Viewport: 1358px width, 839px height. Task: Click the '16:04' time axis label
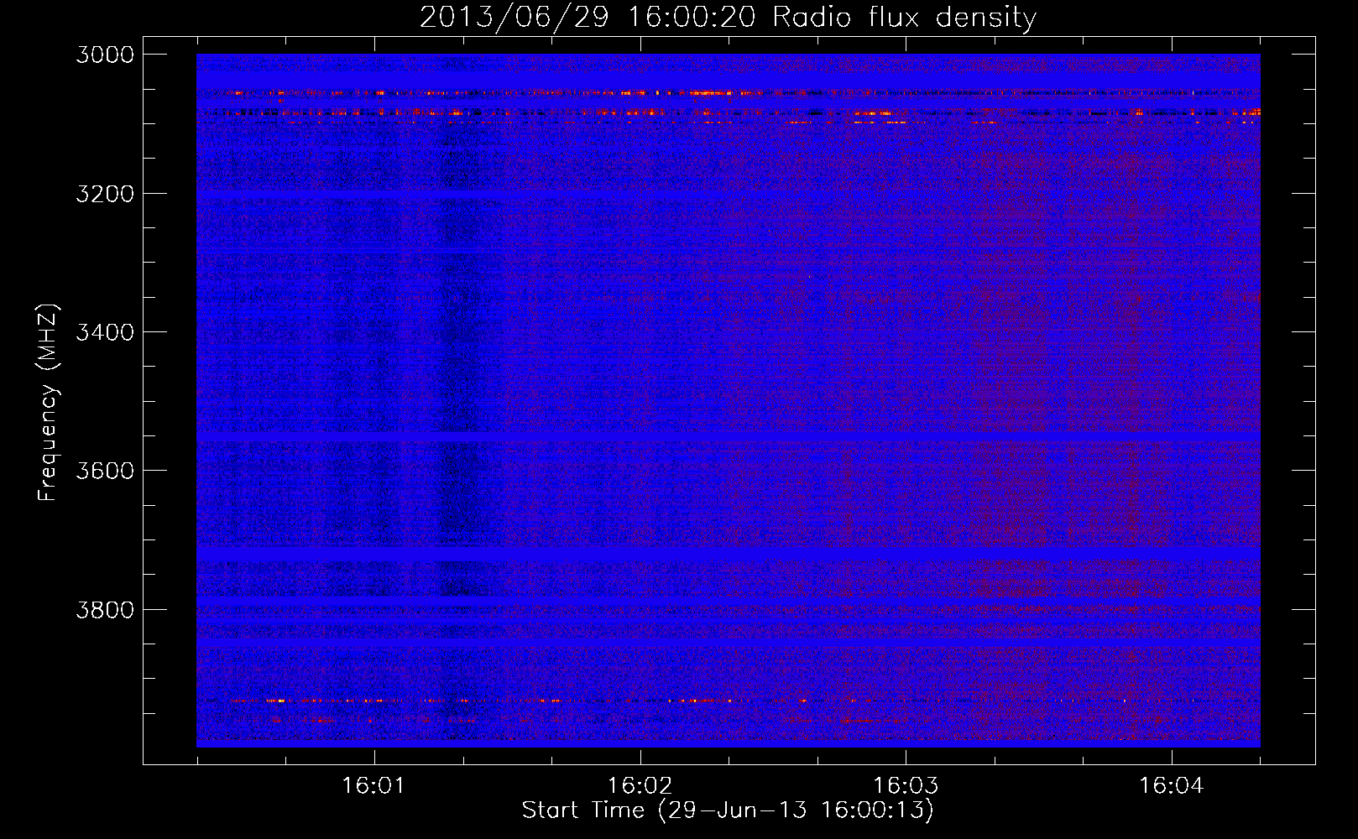[x=1171, y=786]
